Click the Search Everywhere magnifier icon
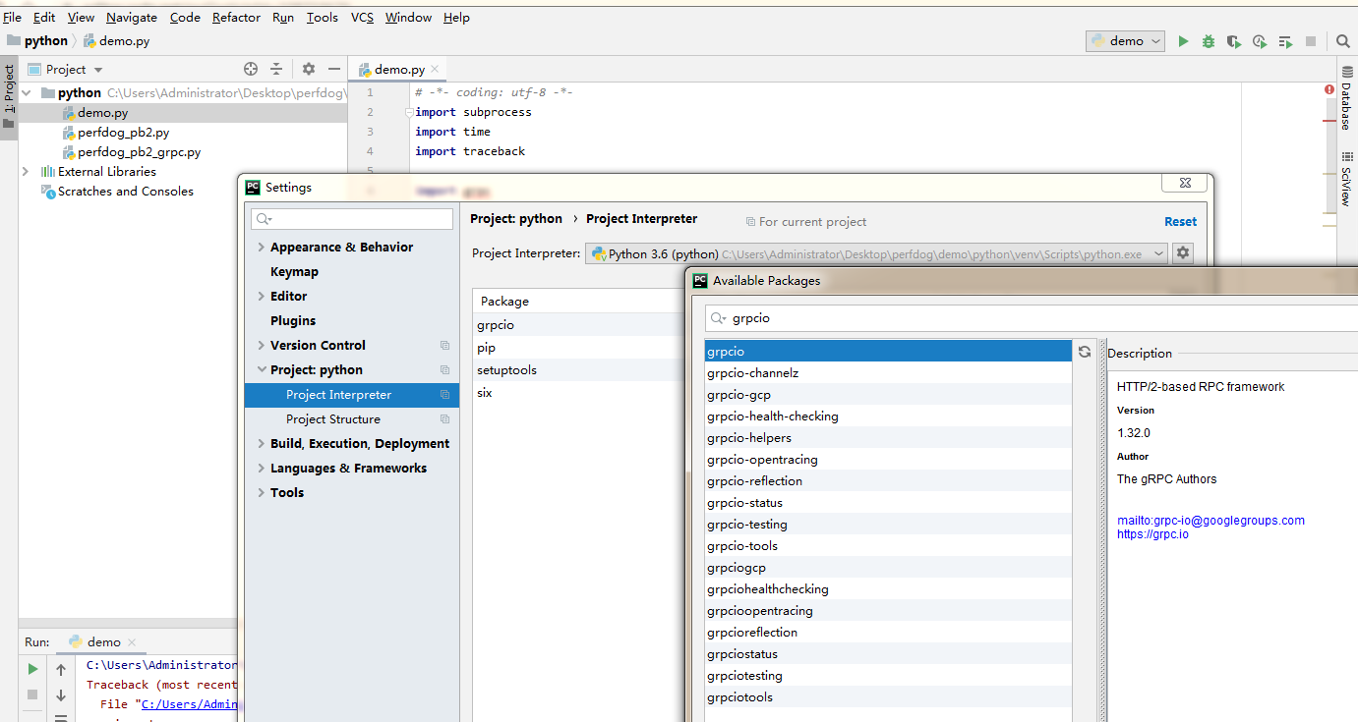Screen dimensions: 1358x722 1343,41
